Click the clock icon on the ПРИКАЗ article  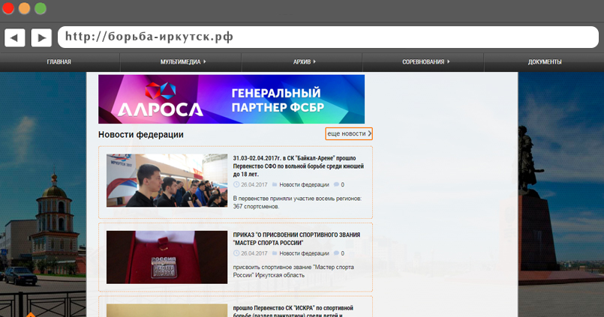[x=236, y=253]
